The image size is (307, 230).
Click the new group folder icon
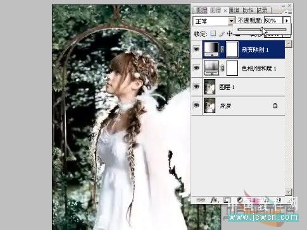click(x=253, y=200)
